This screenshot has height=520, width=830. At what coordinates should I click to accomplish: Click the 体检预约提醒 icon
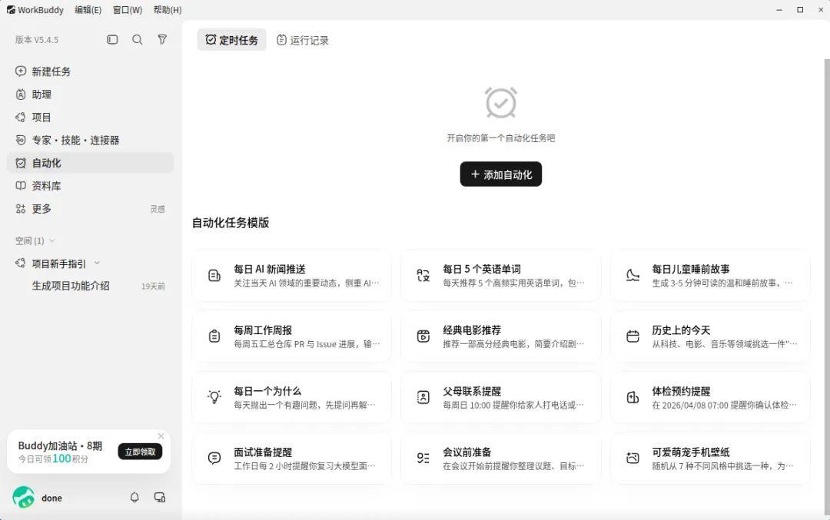632,397
